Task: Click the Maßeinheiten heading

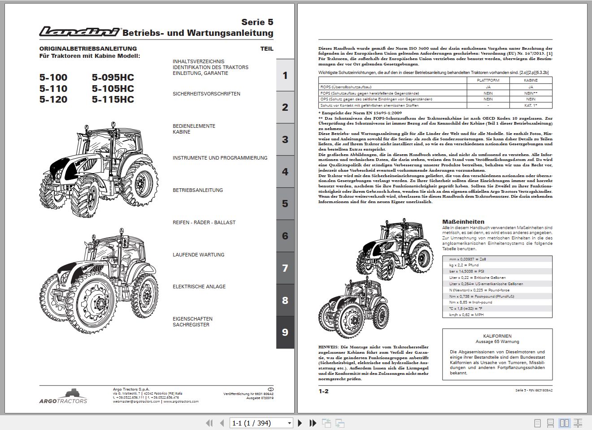Action: pyautogui.click(x=463, y=222)
